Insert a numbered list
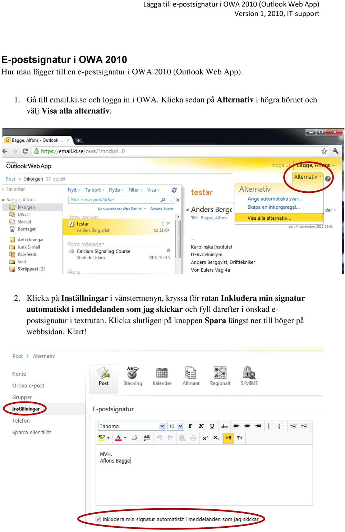This screenshot has height=532, width=345. (281, 426)
